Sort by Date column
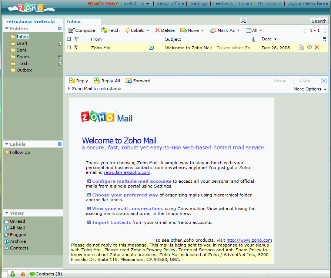This screenshot has height=278, width=331. pos(269,39)
